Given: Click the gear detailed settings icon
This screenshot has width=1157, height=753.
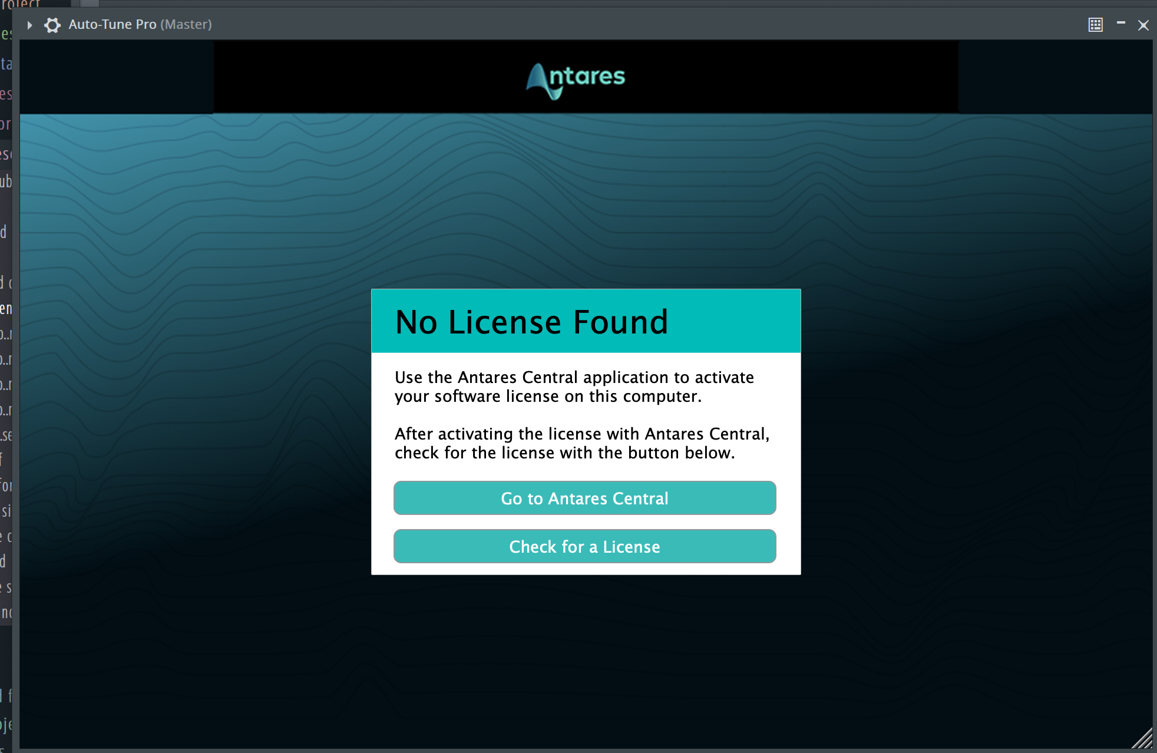Looking at the screenshot, I should (52, 25).
